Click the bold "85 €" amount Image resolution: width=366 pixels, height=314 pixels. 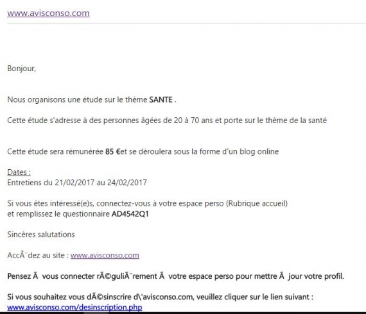coord(112,152)
